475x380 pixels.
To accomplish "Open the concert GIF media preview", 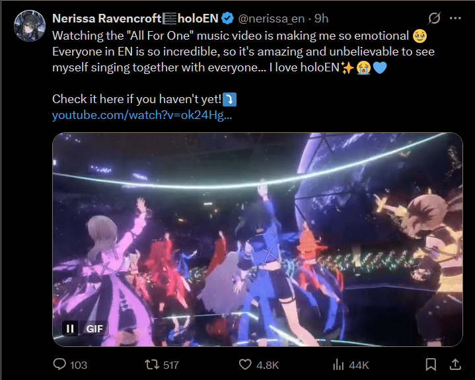I will click(x=258, y=238).
